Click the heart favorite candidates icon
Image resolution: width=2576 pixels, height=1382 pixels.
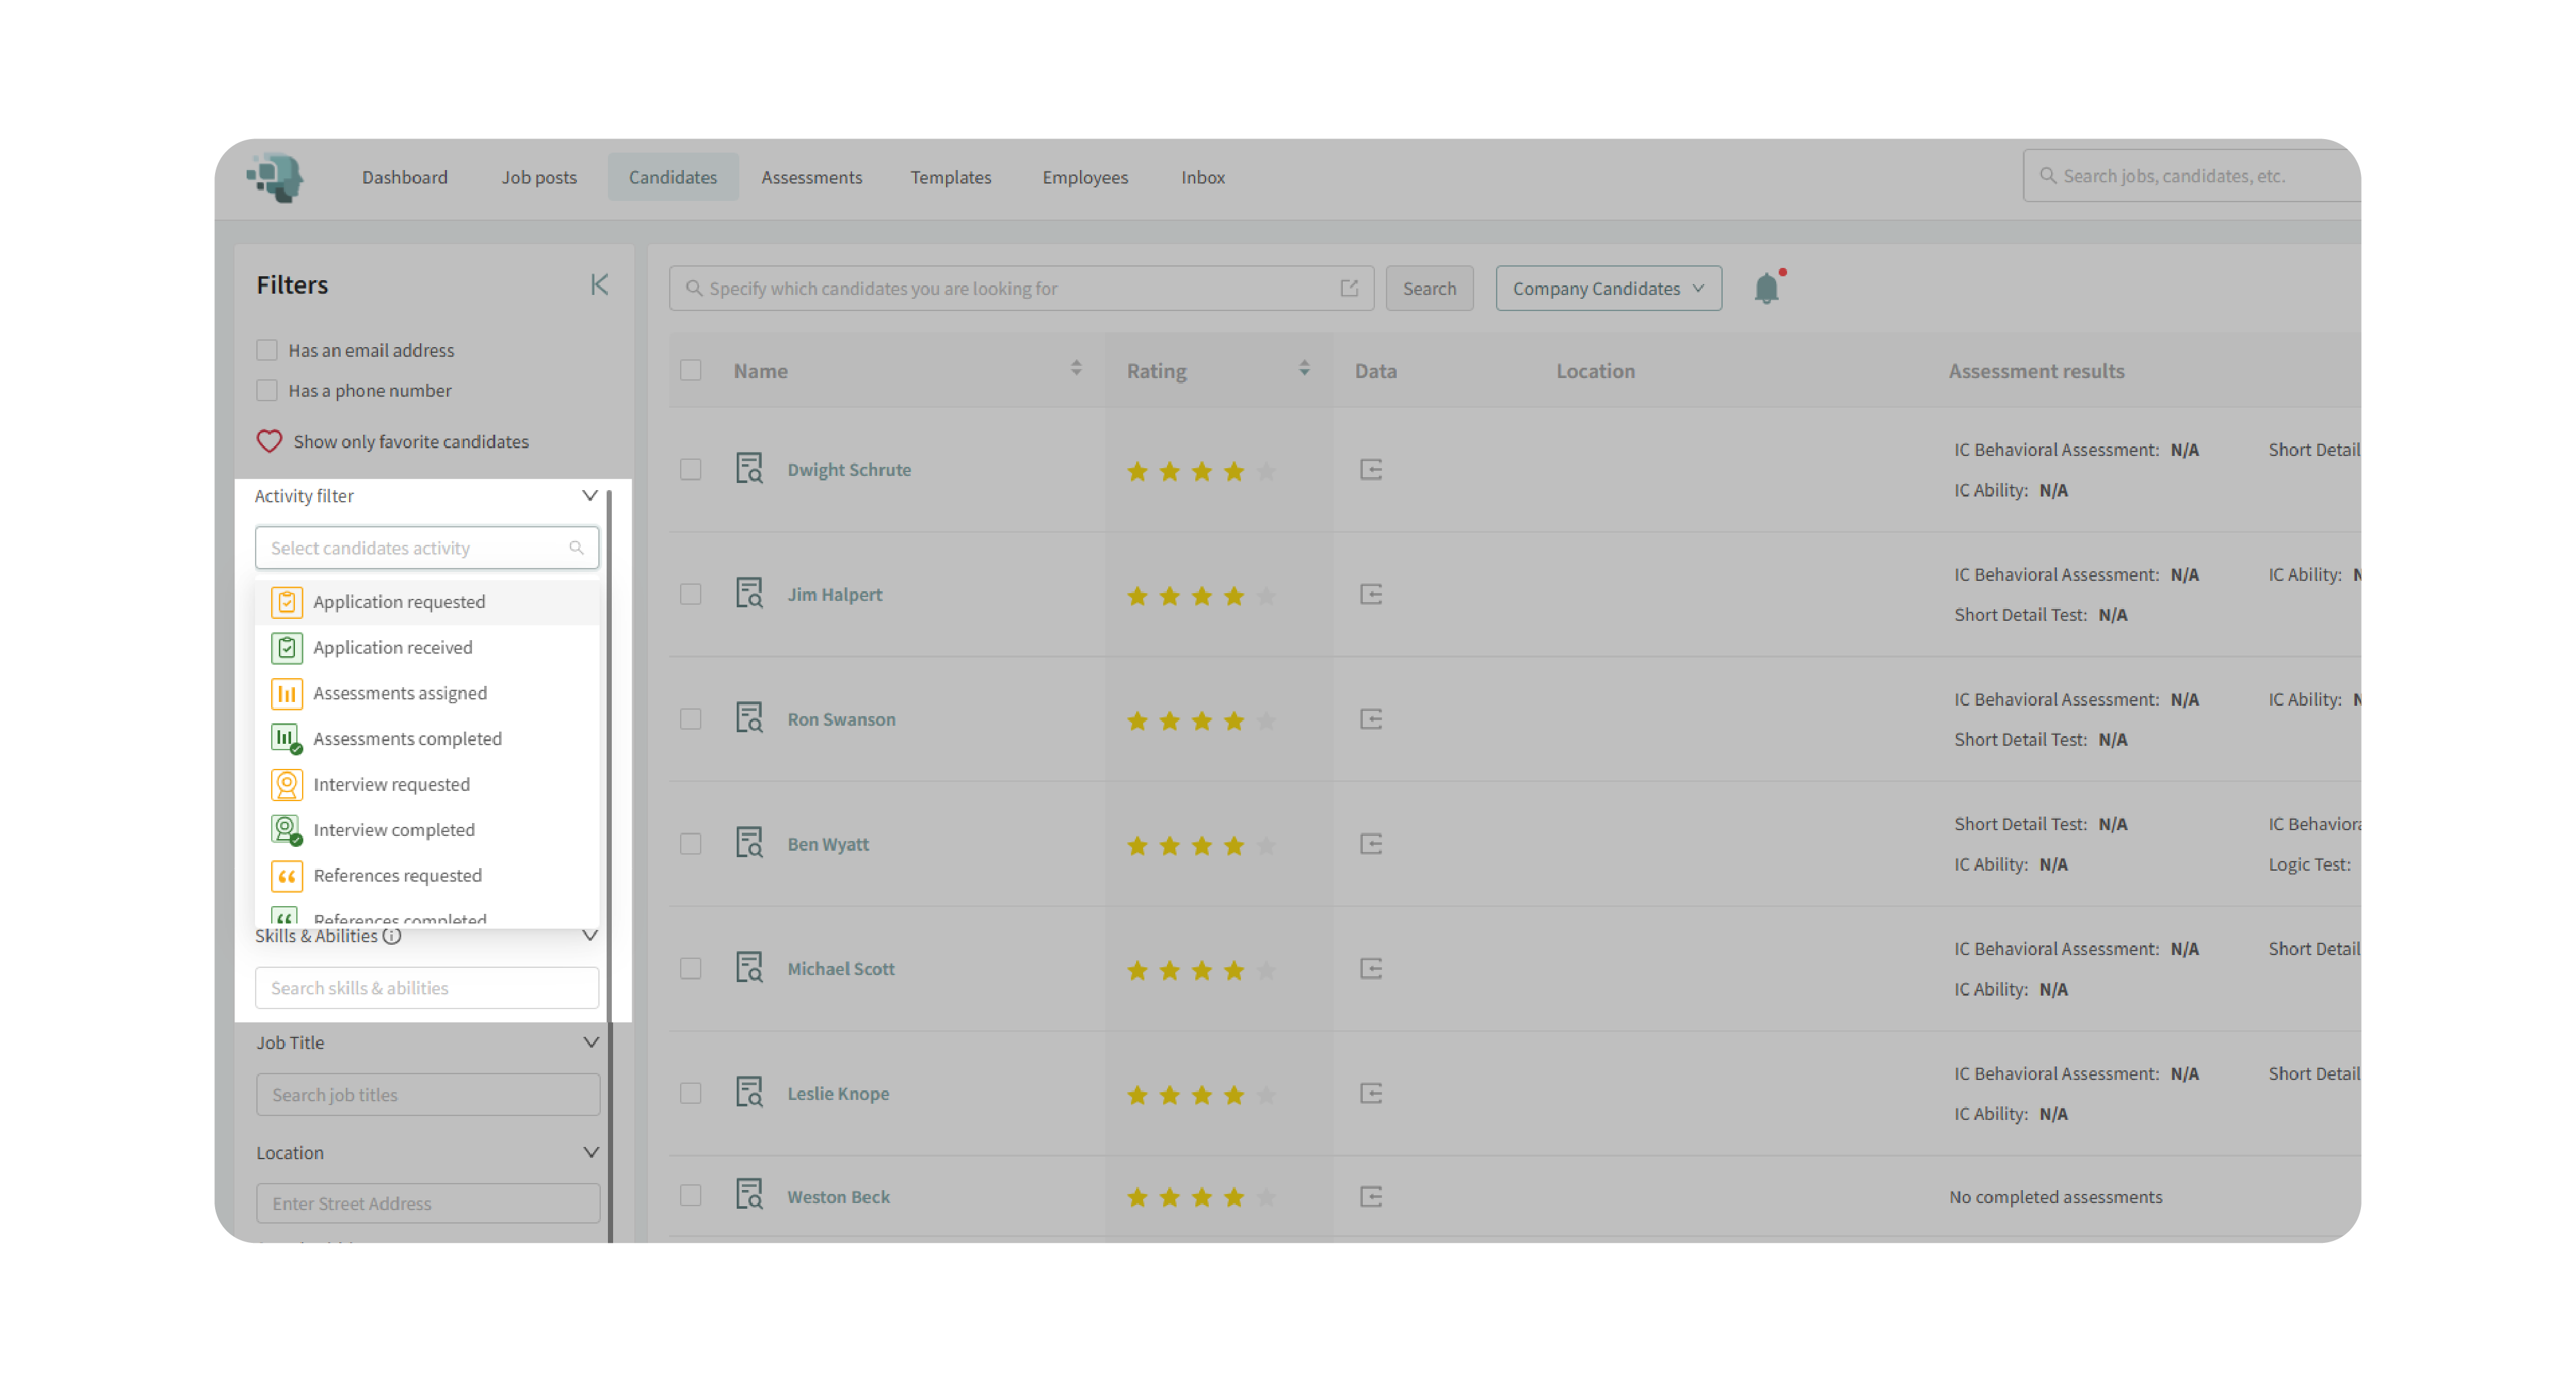269,441
